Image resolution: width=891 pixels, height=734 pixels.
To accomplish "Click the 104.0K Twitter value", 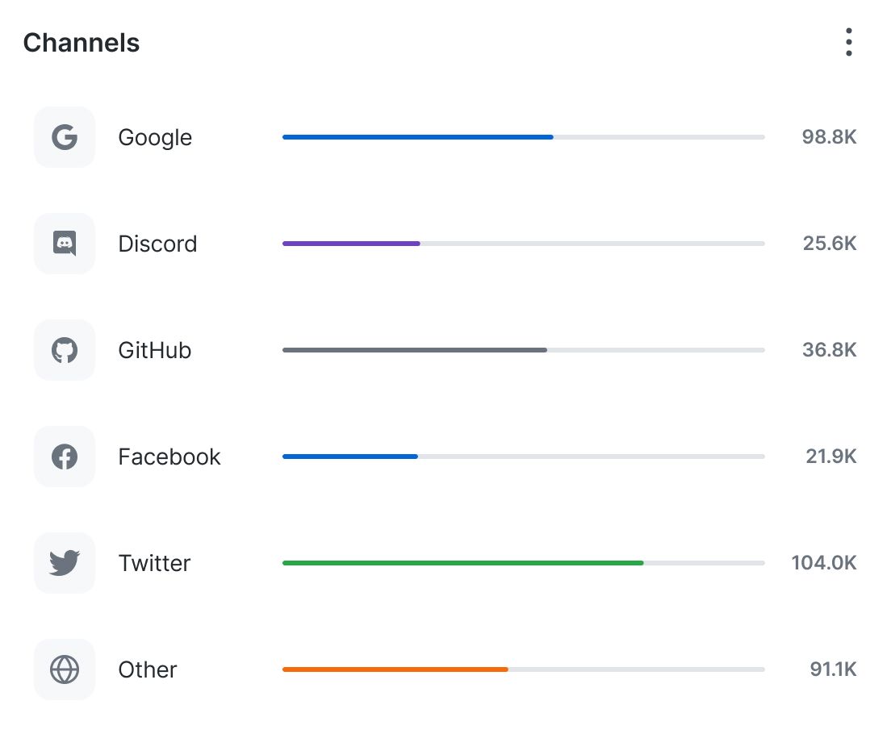I will (824, 563).
